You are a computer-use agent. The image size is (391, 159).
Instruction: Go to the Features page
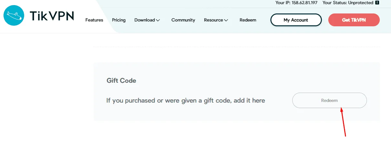(94, 20)
